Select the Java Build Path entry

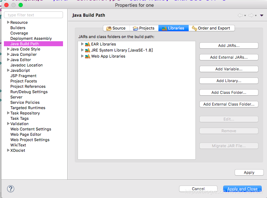coord(33,44)
